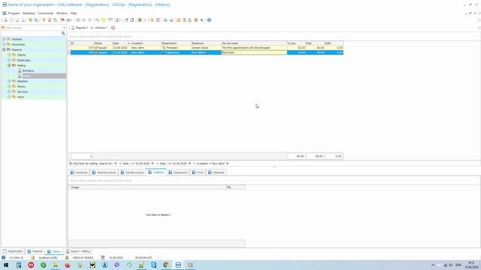Click the Directories folder icon

pos(9,44)
